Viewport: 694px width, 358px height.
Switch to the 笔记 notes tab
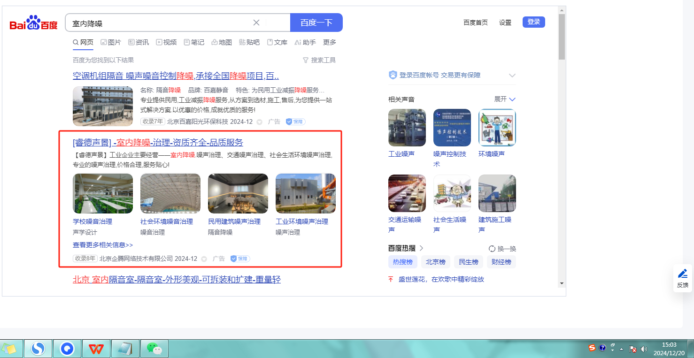point(194,42)
